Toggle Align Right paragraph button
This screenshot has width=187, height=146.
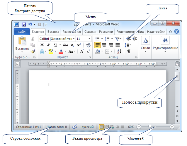(111, 45)
